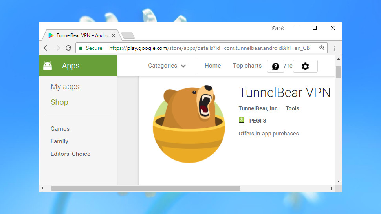The width and height of the screenshot is (381, 214).
Task: Click the vertical scrollbar down arrow
Action: coord(338,181)
